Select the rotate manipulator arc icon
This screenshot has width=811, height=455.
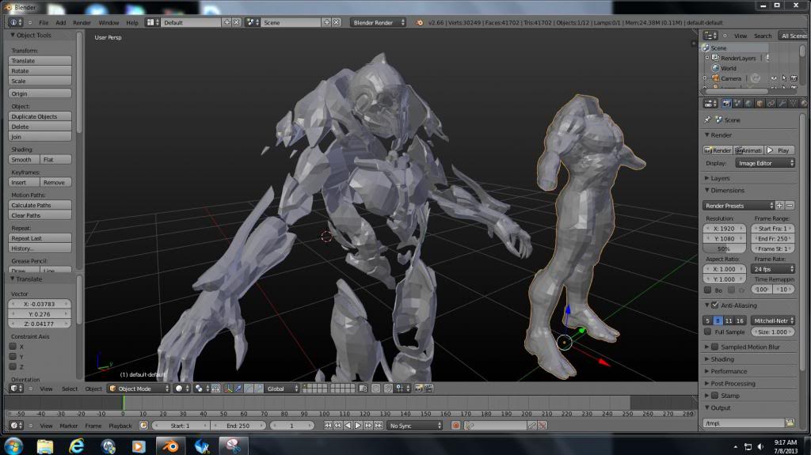point(249,389)
